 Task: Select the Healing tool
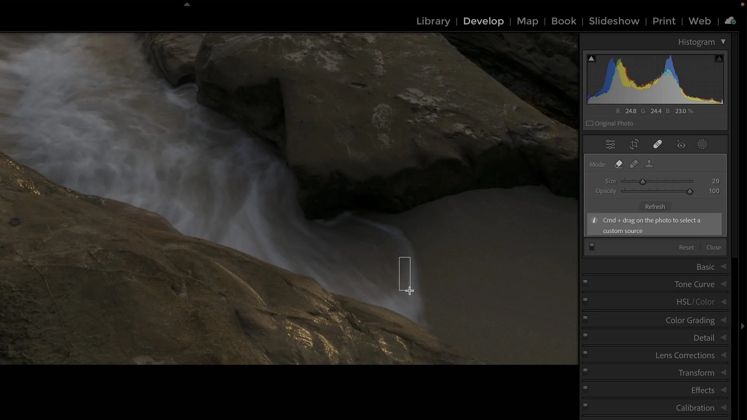658,144
